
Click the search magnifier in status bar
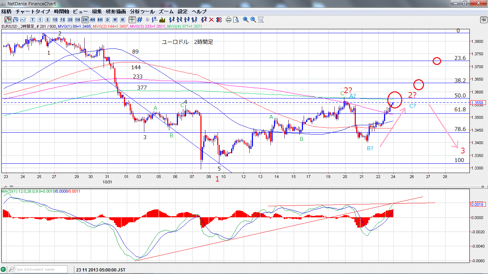[11, 269]
